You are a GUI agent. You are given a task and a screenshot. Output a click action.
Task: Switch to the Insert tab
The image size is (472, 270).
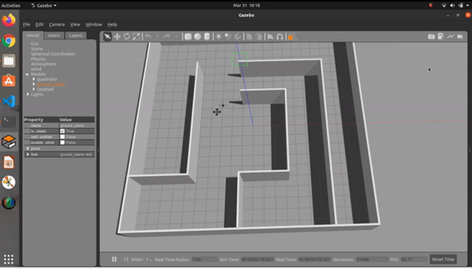54,35
